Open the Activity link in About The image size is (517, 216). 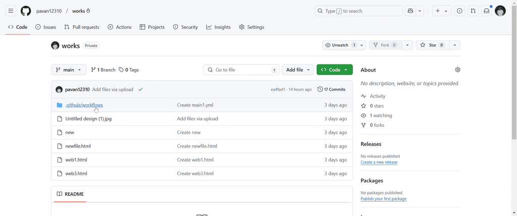[x=373, y=96]
